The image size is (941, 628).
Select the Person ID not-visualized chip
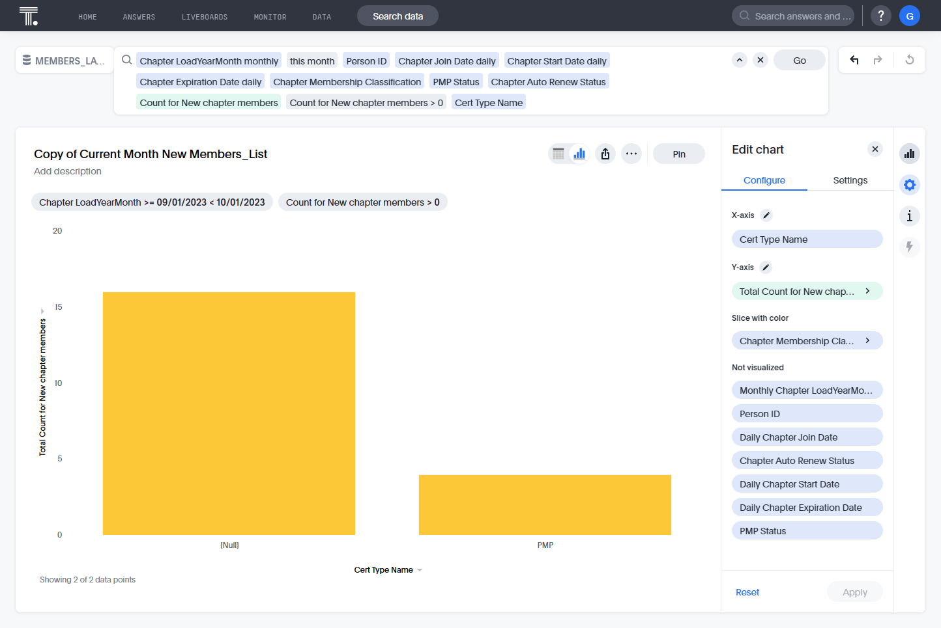[807, 413]
